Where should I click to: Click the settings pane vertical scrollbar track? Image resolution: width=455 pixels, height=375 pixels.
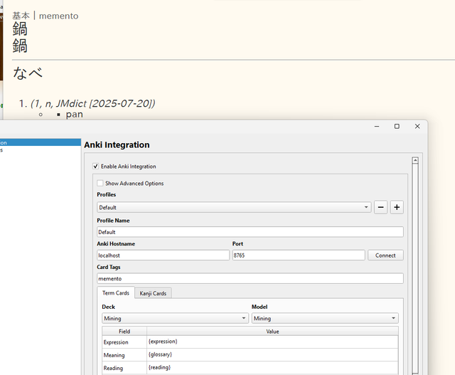coord(415,268)
